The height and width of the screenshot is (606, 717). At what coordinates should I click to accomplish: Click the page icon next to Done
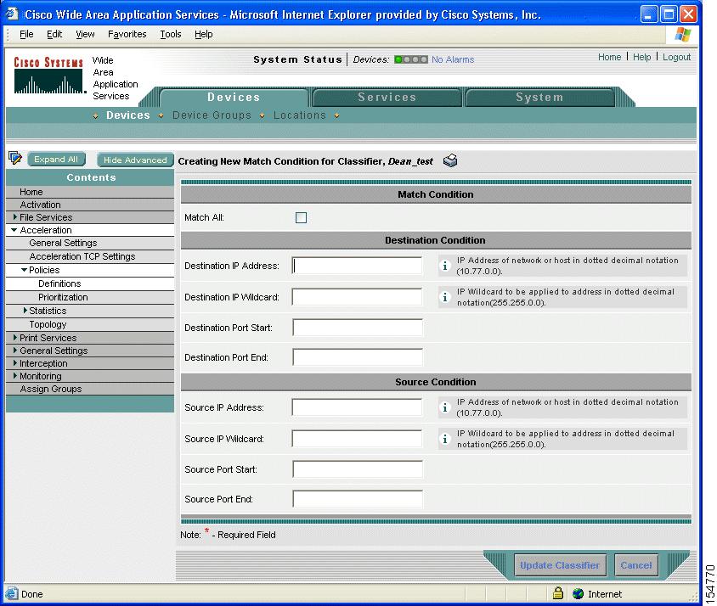[x=11, y=593]
